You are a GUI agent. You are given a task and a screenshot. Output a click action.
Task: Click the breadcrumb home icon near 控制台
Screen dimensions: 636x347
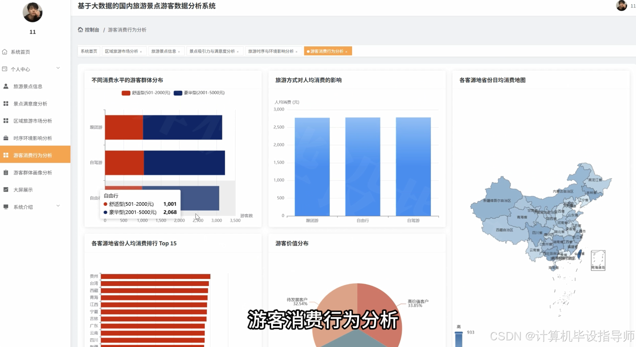(x=79, y=30)
